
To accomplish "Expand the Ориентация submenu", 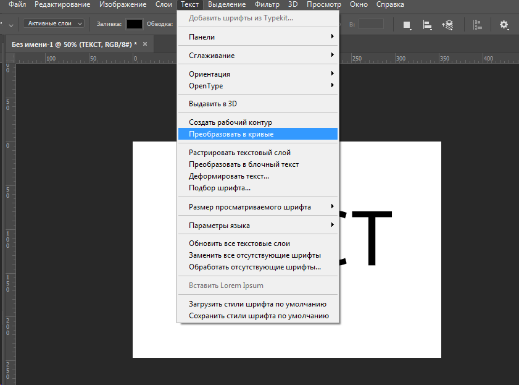I will click(x=258, y=74).
